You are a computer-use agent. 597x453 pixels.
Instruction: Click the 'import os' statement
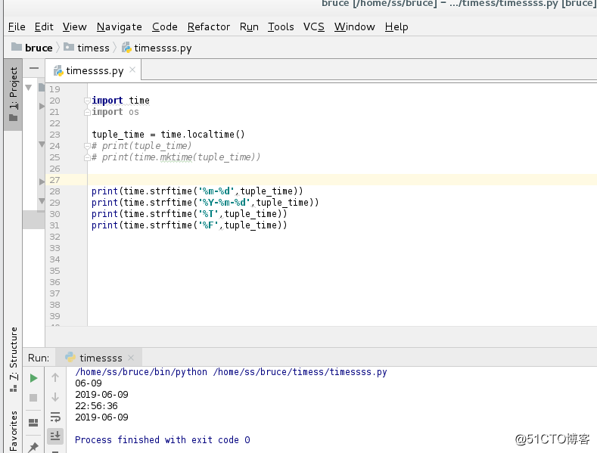coord(115,112)
